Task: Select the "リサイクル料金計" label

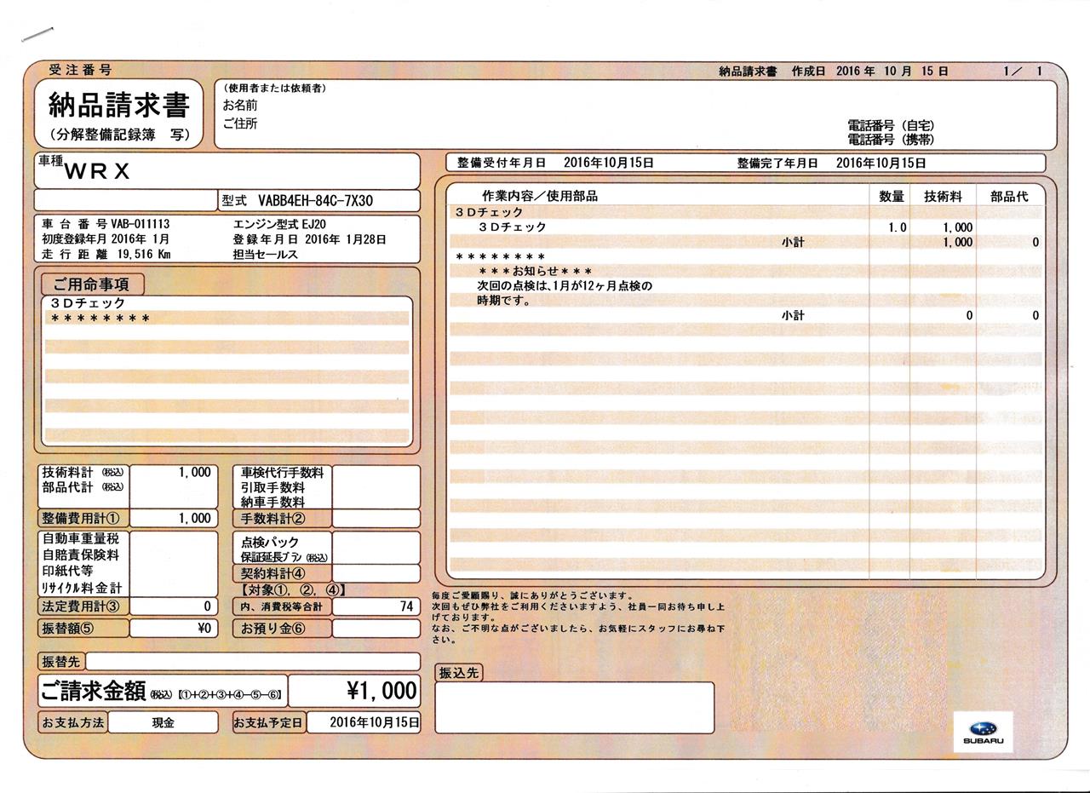Action: [82, 588]
